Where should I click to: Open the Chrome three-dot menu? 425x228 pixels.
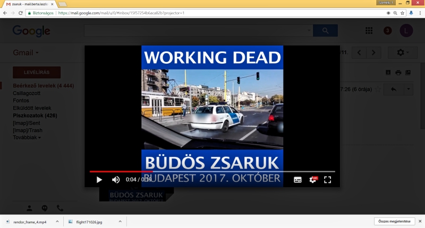[x=420, y=13]
